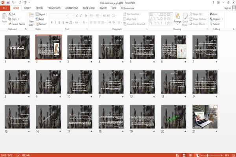Select slide 21 laptop thumbnail
The width and height of the screenshot is (236, 157).
205,116
